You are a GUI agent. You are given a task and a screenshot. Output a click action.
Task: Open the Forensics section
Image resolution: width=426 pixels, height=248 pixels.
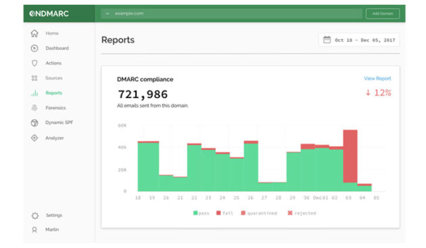point(55,108)
